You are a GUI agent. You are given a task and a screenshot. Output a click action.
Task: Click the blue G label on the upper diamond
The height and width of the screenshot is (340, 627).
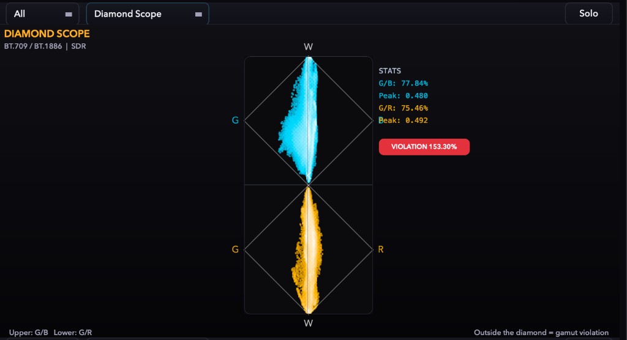coord(235,120)
